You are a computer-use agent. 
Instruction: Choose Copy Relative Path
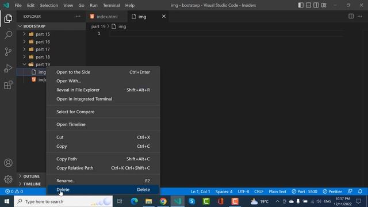point(103,168)
